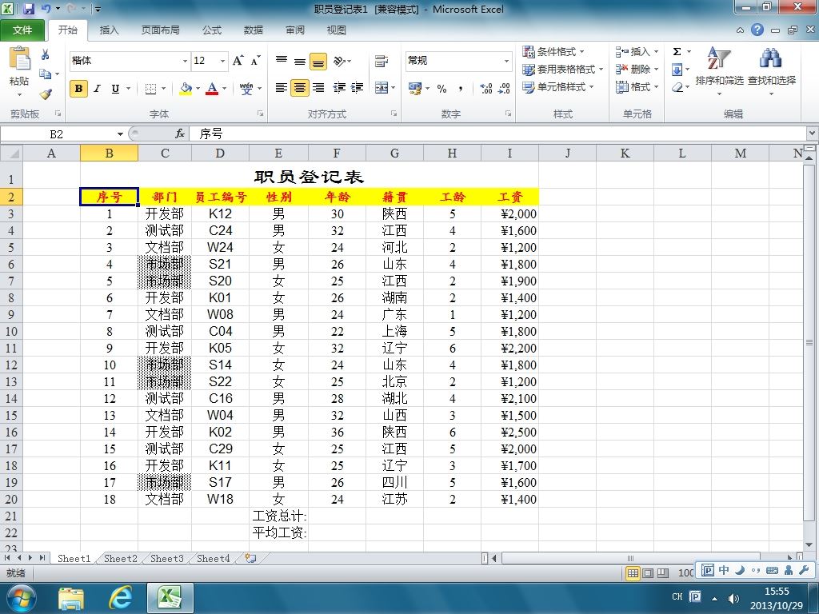Switch to Sheet2 worksheet tab

tap(120, 558)
